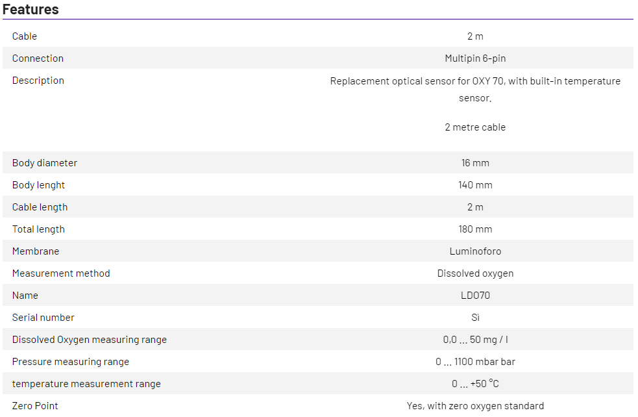This screenshot has width=638, height=417.
Task: Click the Description row label
Action: pos(38,81)
